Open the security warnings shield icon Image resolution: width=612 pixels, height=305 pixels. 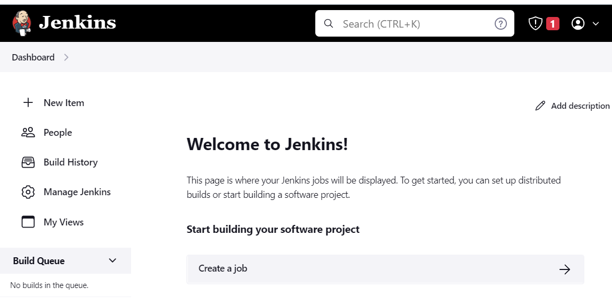pos(536,23)
